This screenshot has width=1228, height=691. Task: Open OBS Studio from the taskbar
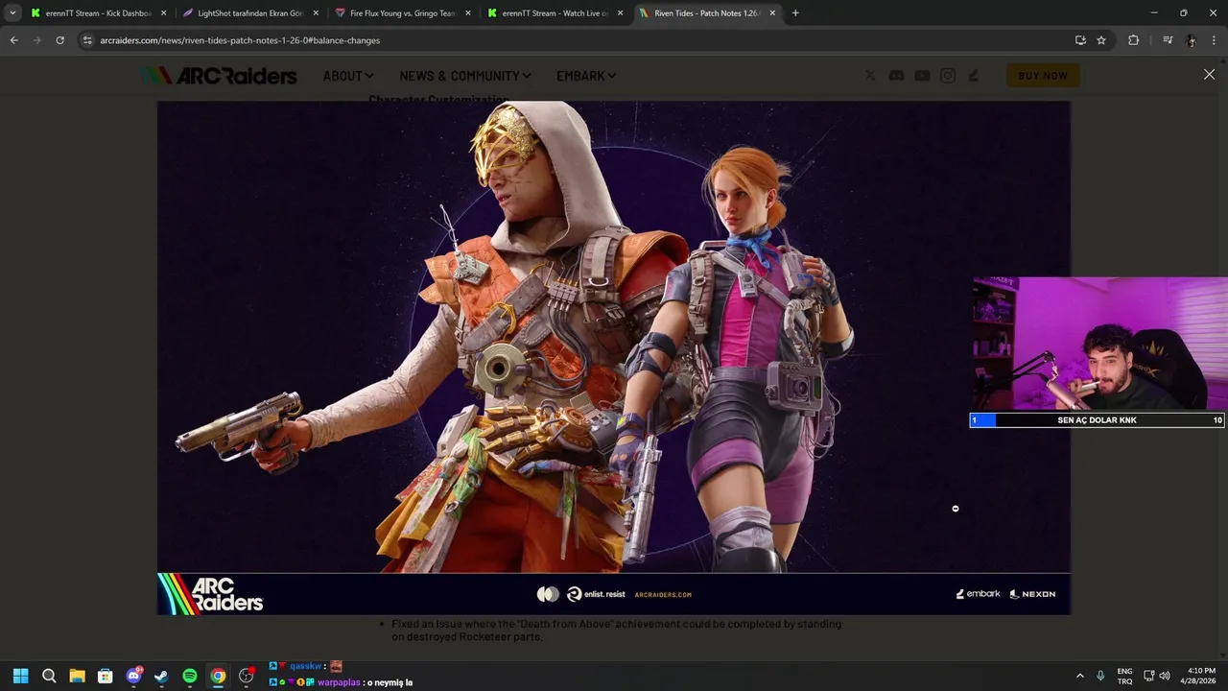pos(247,676)
